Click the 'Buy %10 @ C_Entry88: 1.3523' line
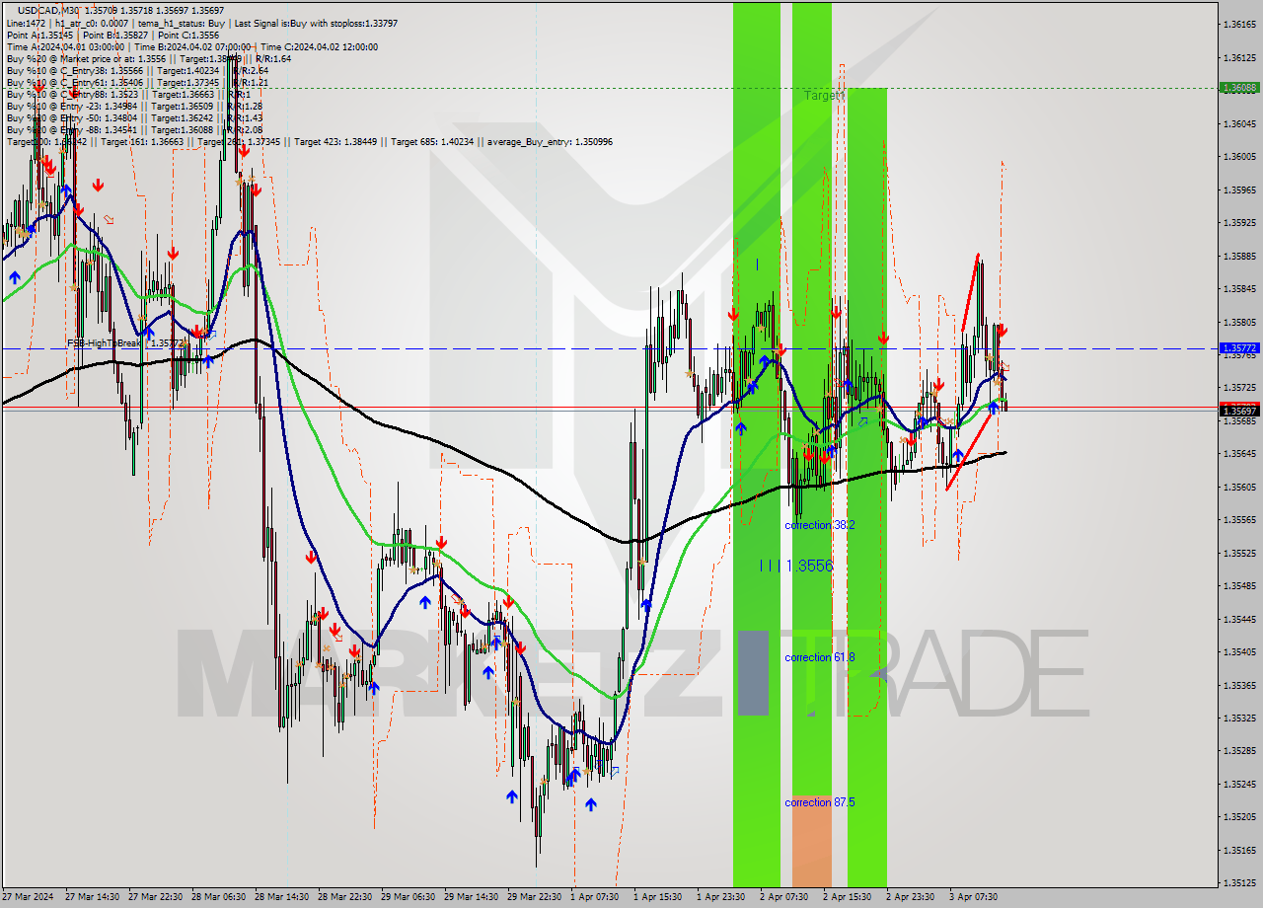 pos(130,94)
